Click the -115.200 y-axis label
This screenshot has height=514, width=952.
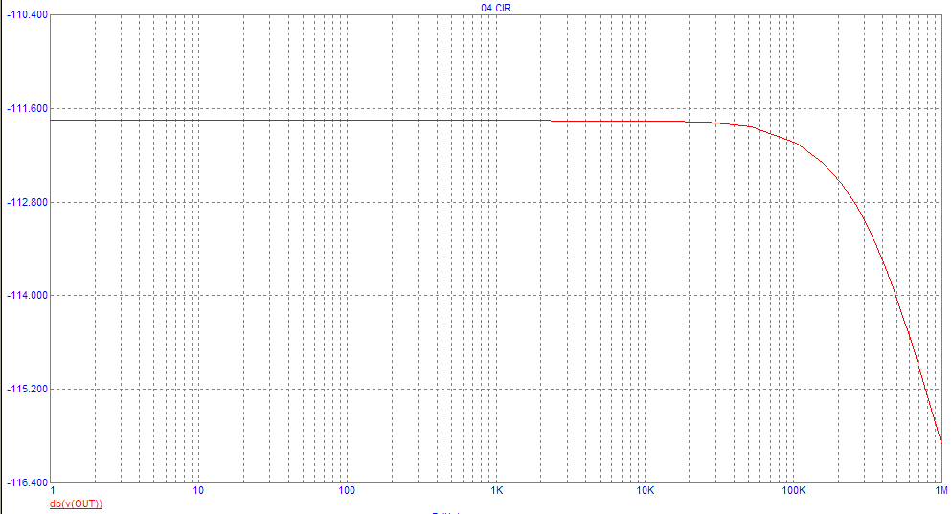(x=28, y=389)
